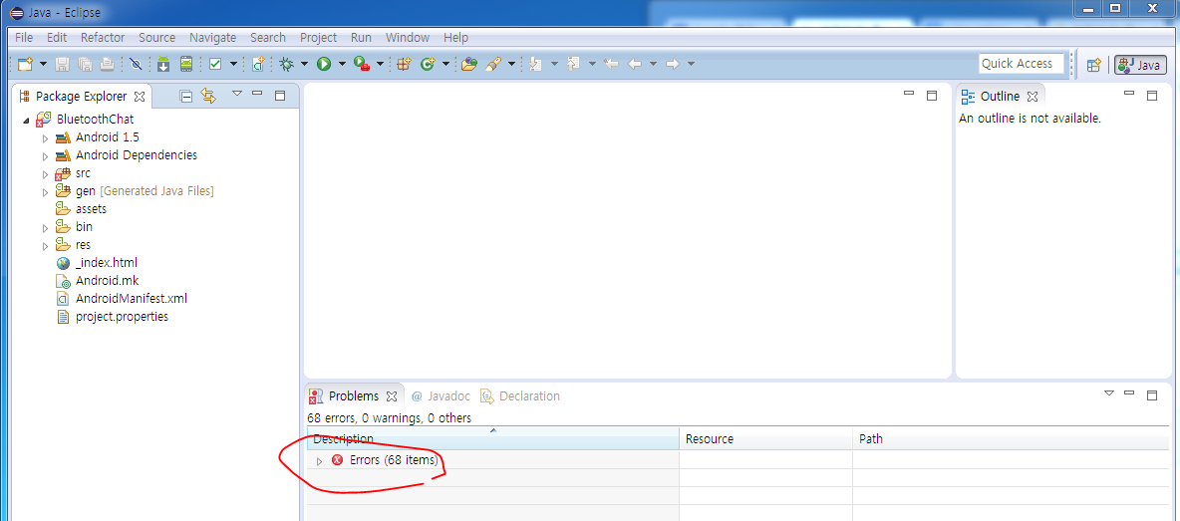Click the Open Perspective icon

[1094, 65]
